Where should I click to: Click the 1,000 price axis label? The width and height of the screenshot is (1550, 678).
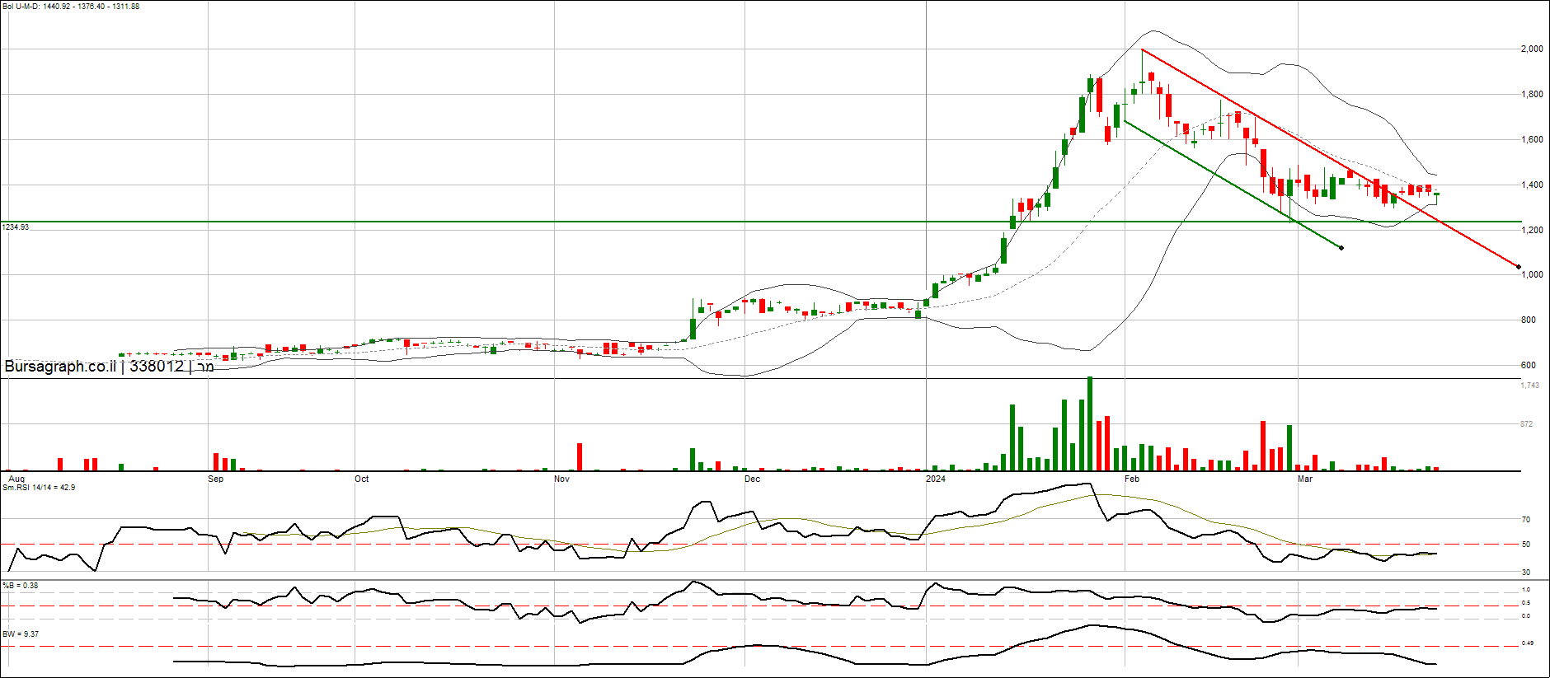click(1532, 275)
